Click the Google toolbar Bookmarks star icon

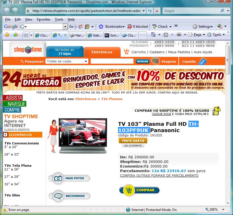click(x=101, y=27)
